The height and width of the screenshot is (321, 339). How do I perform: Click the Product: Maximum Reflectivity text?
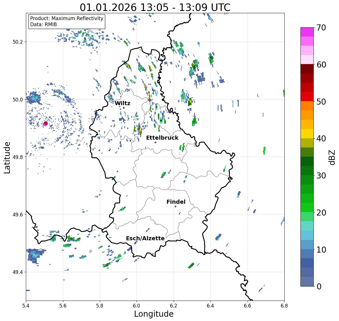[67, 18]
